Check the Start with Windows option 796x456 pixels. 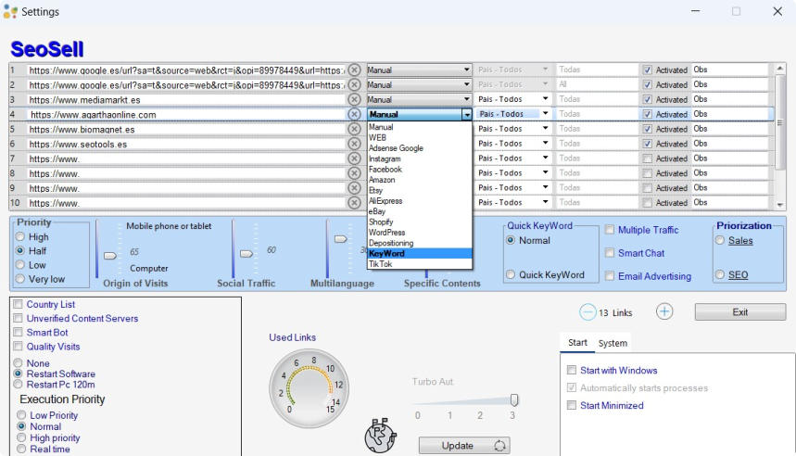pos(572,371)
